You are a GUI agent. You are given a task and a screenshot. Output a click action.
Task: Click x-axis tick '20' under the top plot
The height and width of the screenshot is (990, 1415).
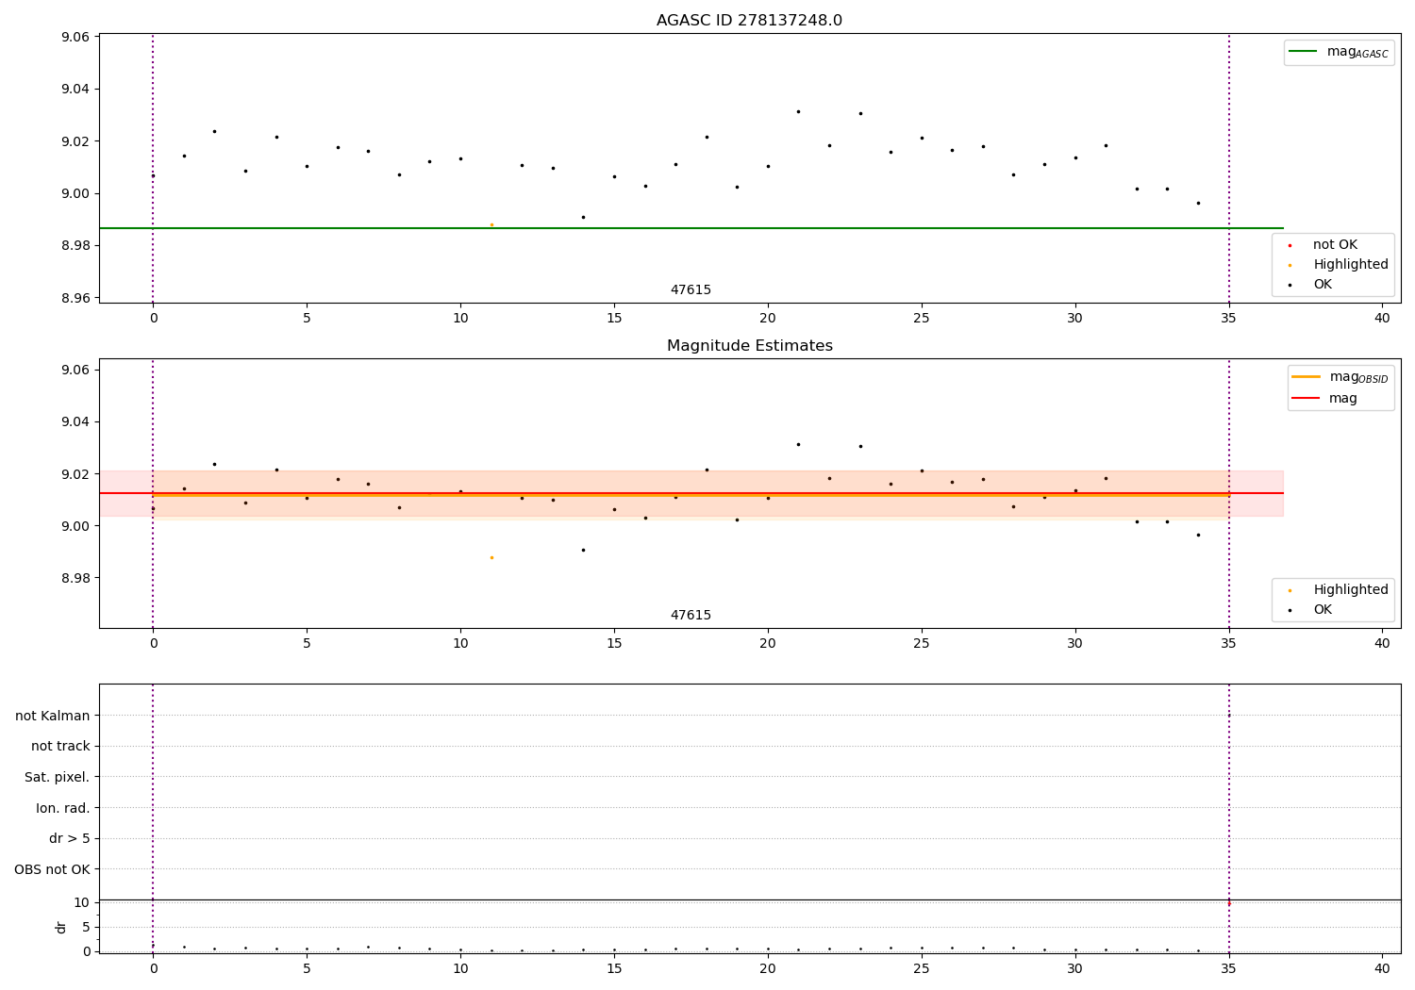pyautogui.click(x=768, y=319)
